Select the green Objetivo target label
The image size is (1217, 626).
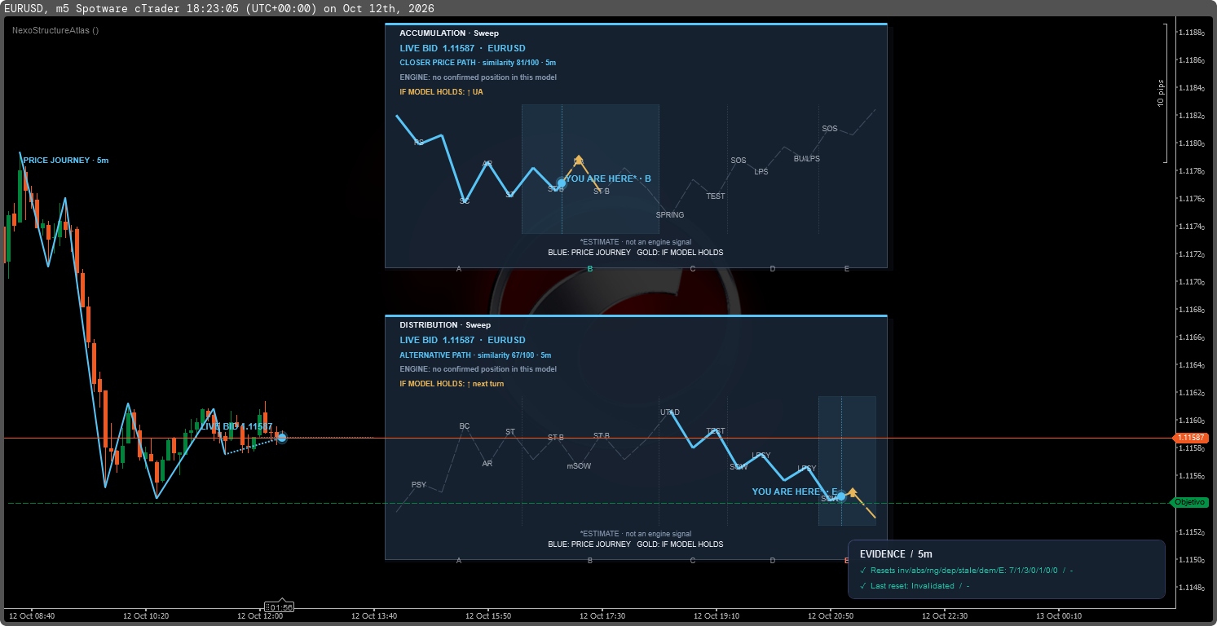coord(1190,502)
